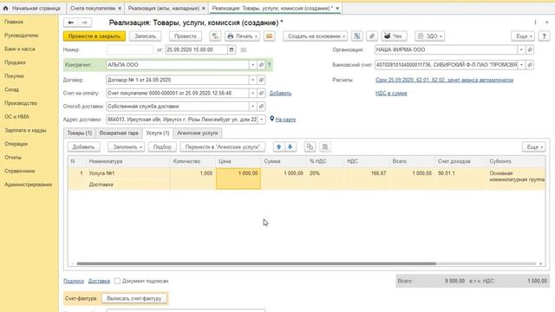Open the three-dot menu at top right
Screen dimensions: 555x312
(x=535, y=23)
